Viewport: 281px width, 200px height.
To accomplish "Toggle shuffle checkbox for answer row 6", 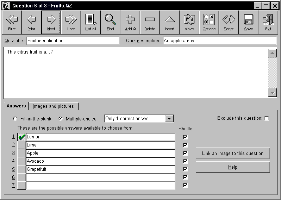I will pyautogui.click(x=185, y=177).
